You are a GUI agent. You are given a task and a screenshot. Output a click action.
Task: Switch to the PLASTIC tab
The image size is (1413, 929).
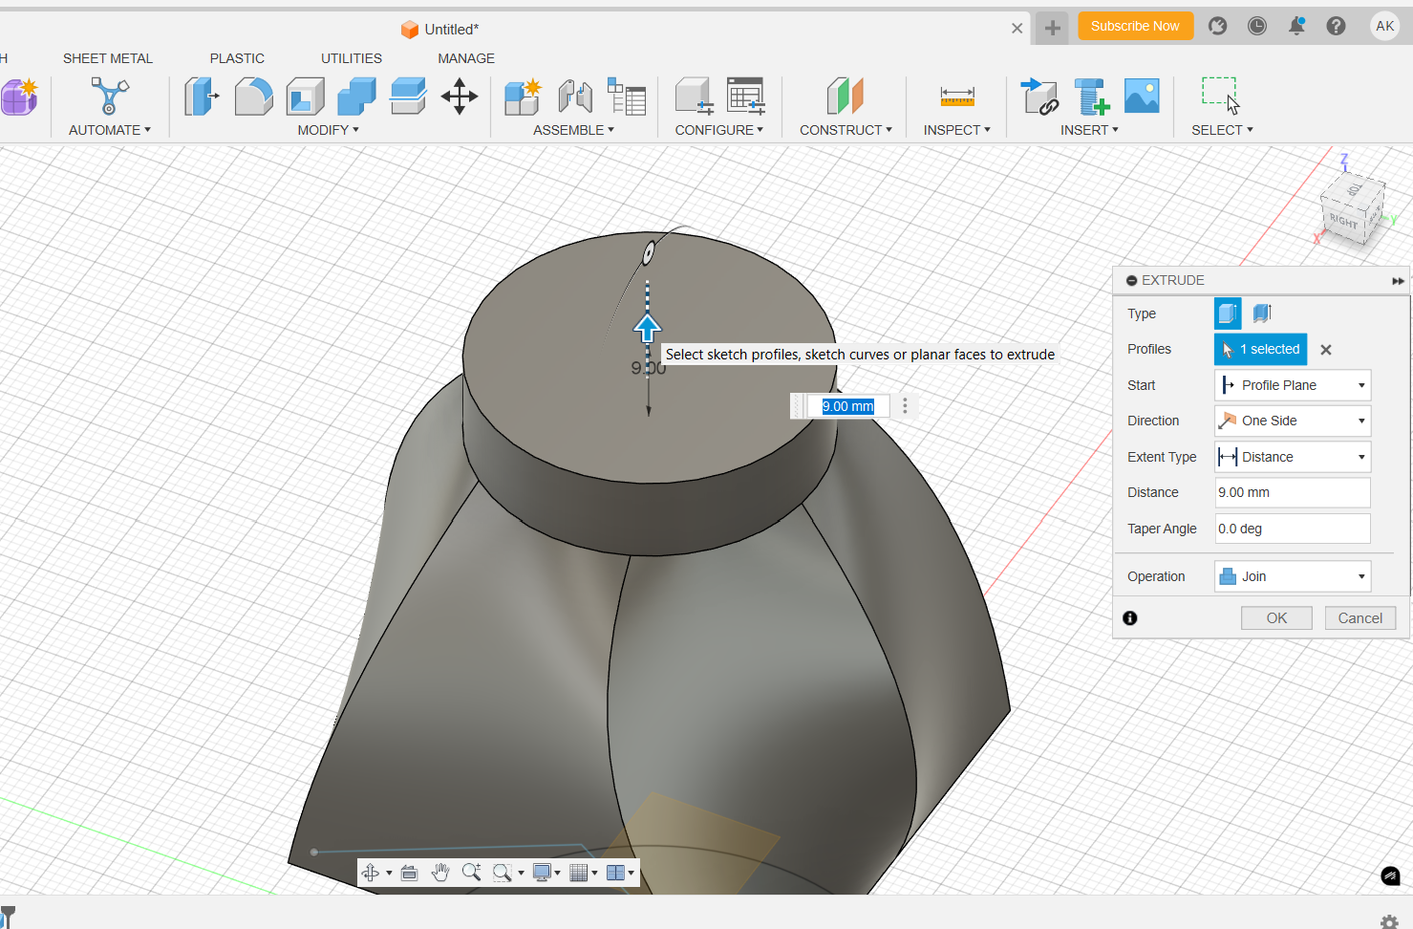(237, 58)
